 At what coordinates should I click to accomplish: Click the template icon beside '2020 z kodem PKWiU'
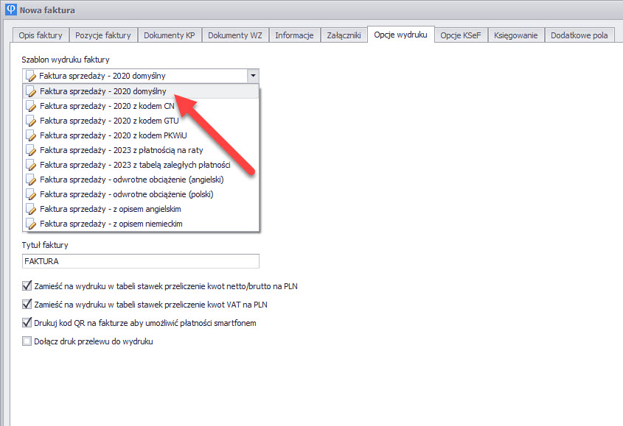[x=31, y=135]
